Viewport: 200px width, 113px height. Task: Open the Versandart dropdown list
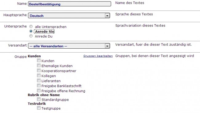tap(69, 46)
